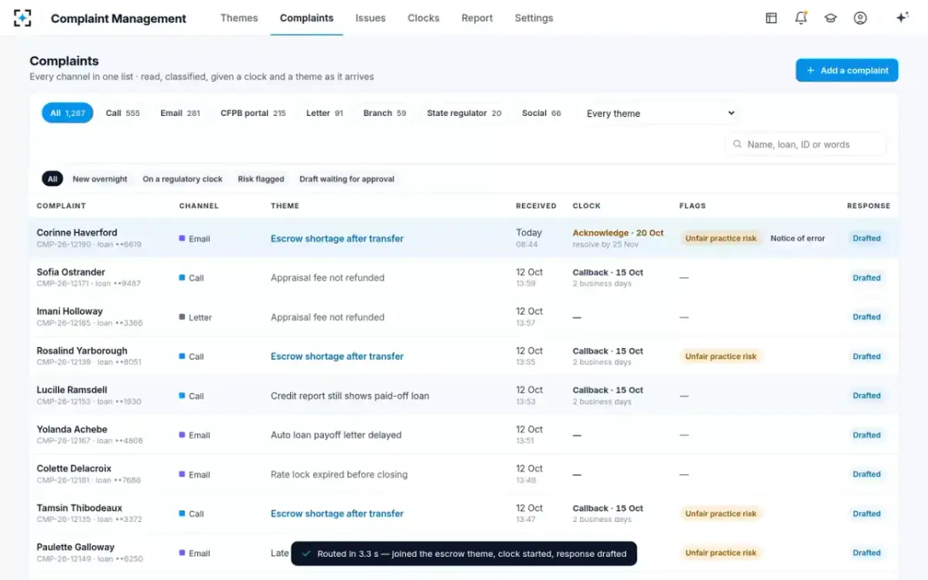Click the checkmark icon in the routed toast
This screenshot has width=928, height=580.
pos(306,554)
